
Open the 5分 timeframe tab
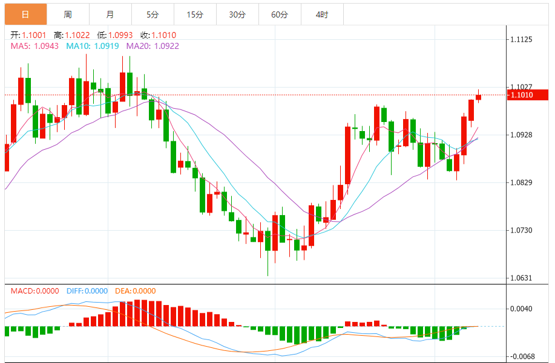[x=153, y=14]
